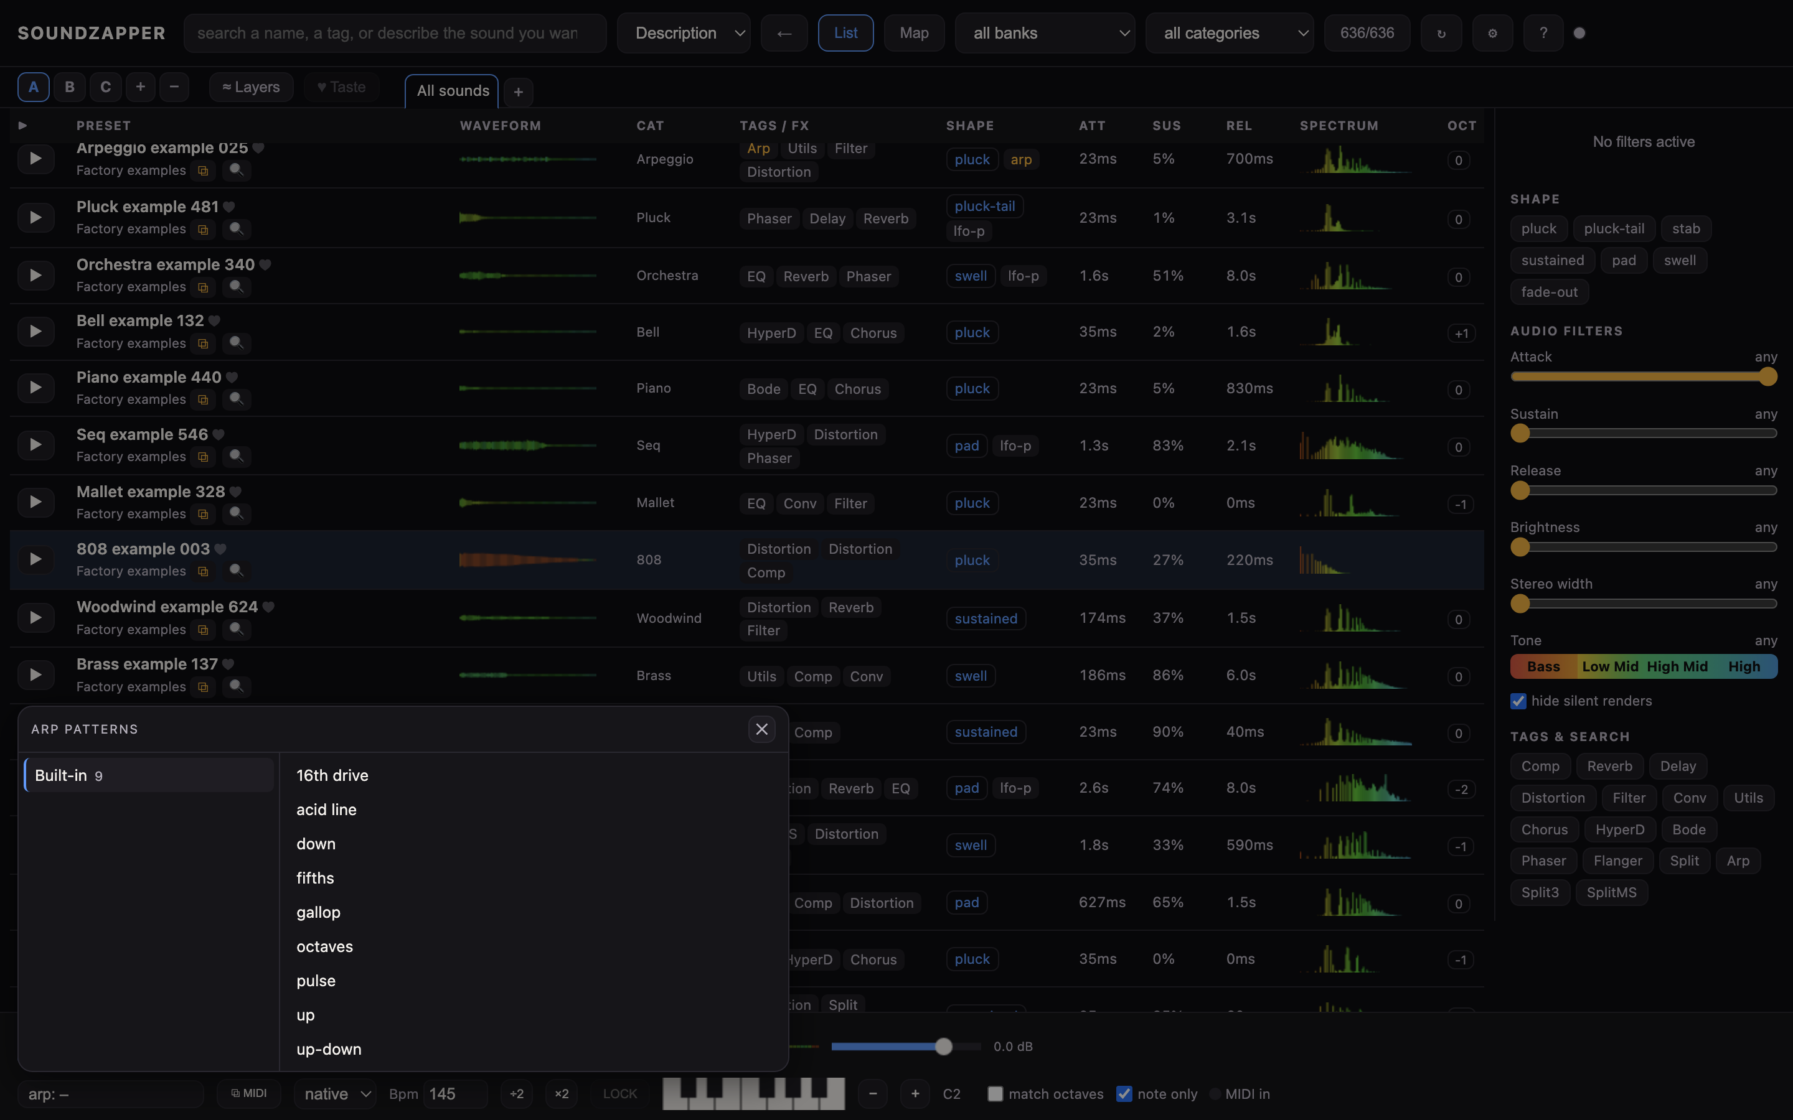Adjust the volume slider at 0.0 dB
Viewport: 1793px width, 1120px height.
943,1047
